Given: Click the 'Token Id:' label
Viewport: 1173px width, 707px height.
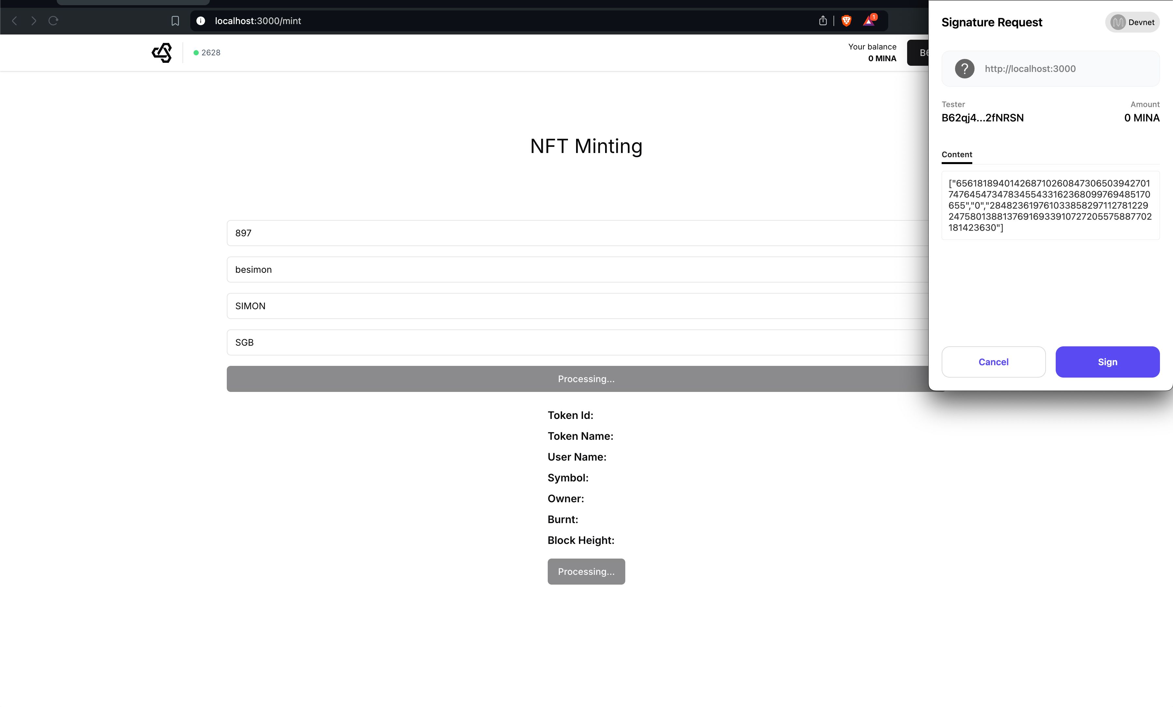Looking at the screenshot, I should click(570, 415).
